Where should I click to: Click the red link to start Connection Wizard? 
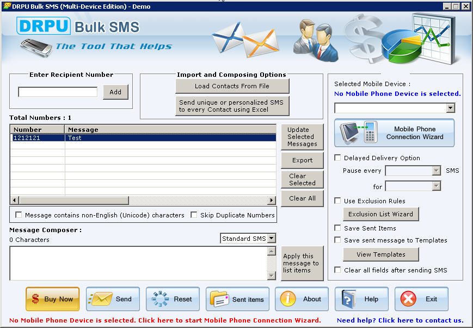coord(165,320)
